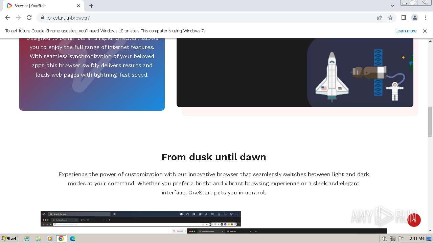This screenshot has width=433, height=243.
Task: Click the OneStart description paragraph in gradient card
Action: click(92, 56)
